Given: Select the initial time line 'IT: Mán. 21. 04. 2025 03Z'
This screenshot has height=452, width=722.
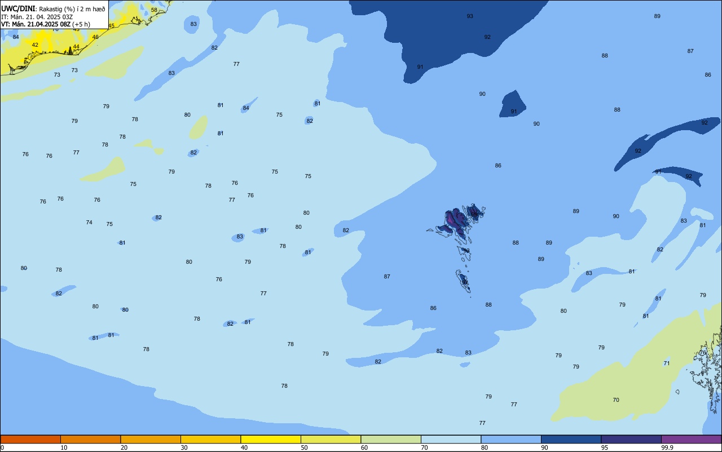Looking at the screenshot, I should click(x=37, y=17).
